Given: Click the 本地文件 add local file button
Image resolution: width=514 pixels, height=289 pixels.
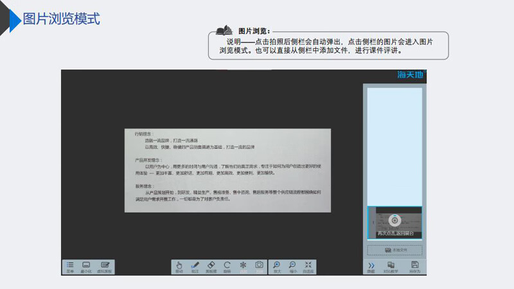Looking at the screenshot, I should (x=394, y=250).
